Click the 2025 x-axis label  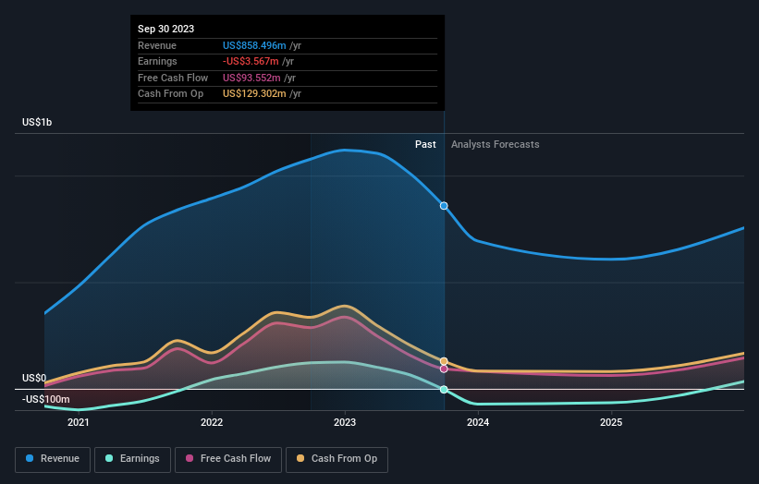pos(611,422)
